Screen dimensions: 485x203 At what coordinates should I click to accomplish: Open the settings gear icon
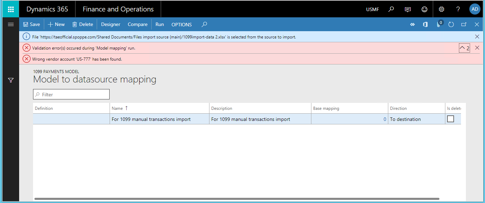pyautogui.click(x=442, y=9)
